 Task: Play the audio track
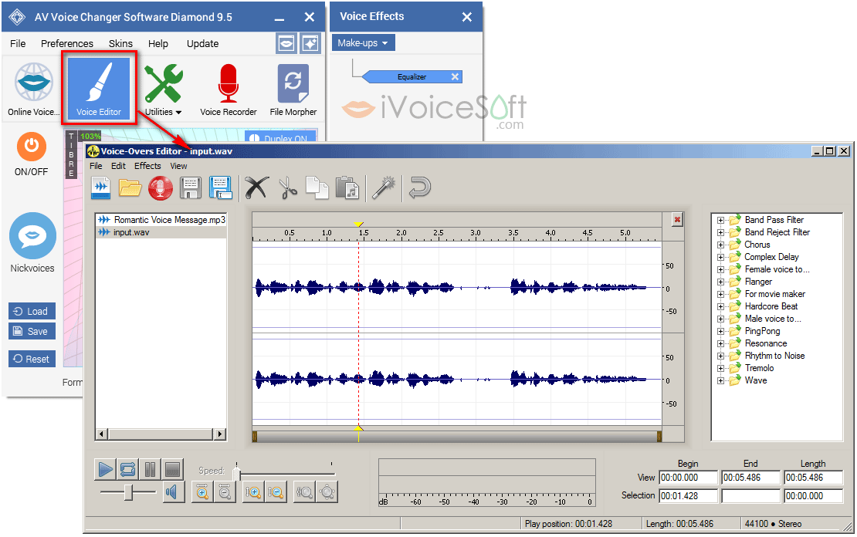click(105, 469)
